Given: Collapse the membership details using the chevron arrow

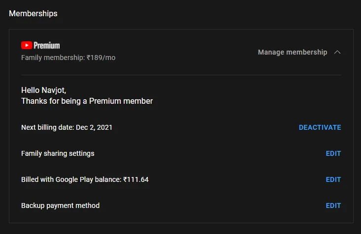Looking at the screenshot, I should [x=337, y=52].
